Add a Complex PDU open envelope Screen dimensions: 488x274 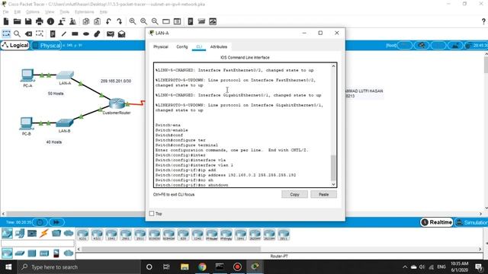[121, 33]
